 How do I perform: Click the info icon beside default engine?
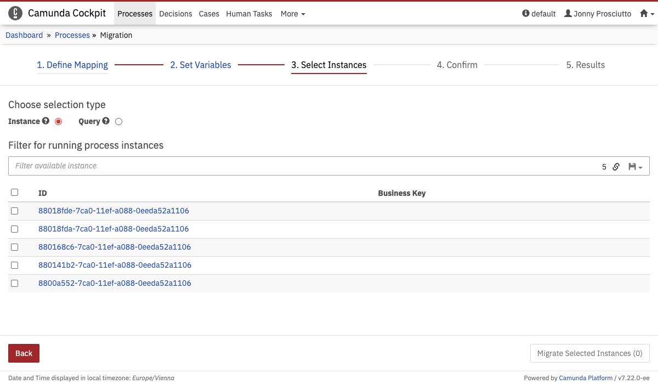coord(525,14)
